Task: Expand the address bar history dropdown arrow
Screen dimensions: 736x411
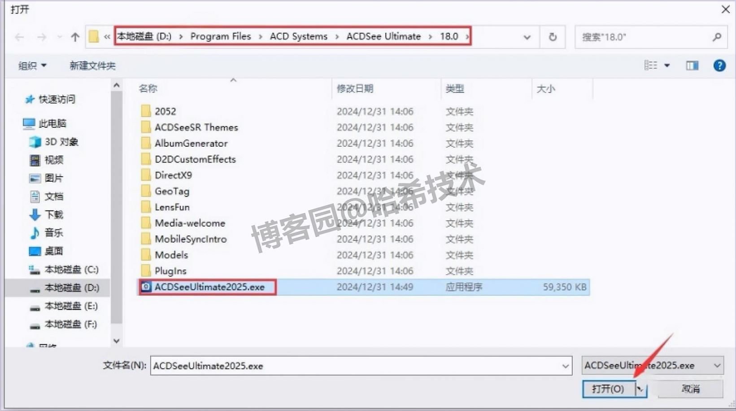Action: tap(527, 37)
